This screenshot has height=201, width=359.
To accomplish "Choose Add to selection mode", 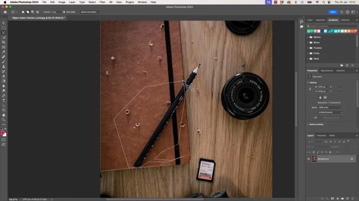I will [x=28, y=12].
